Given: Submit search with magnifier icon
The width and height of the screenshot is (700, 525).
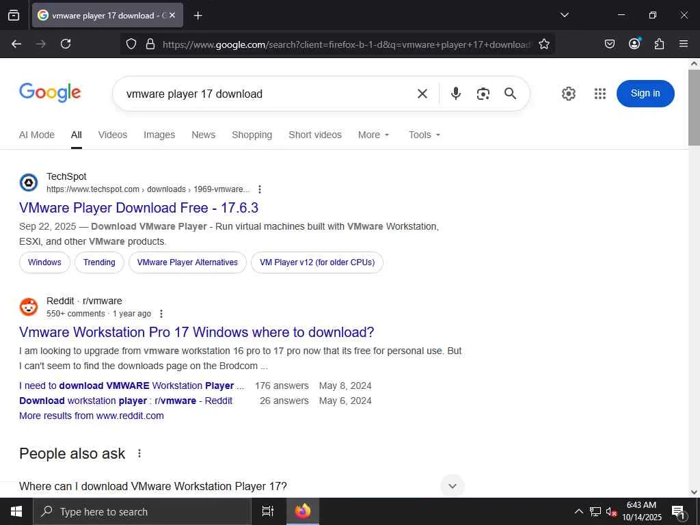Looking at the screenshot, I should [510, 94].
